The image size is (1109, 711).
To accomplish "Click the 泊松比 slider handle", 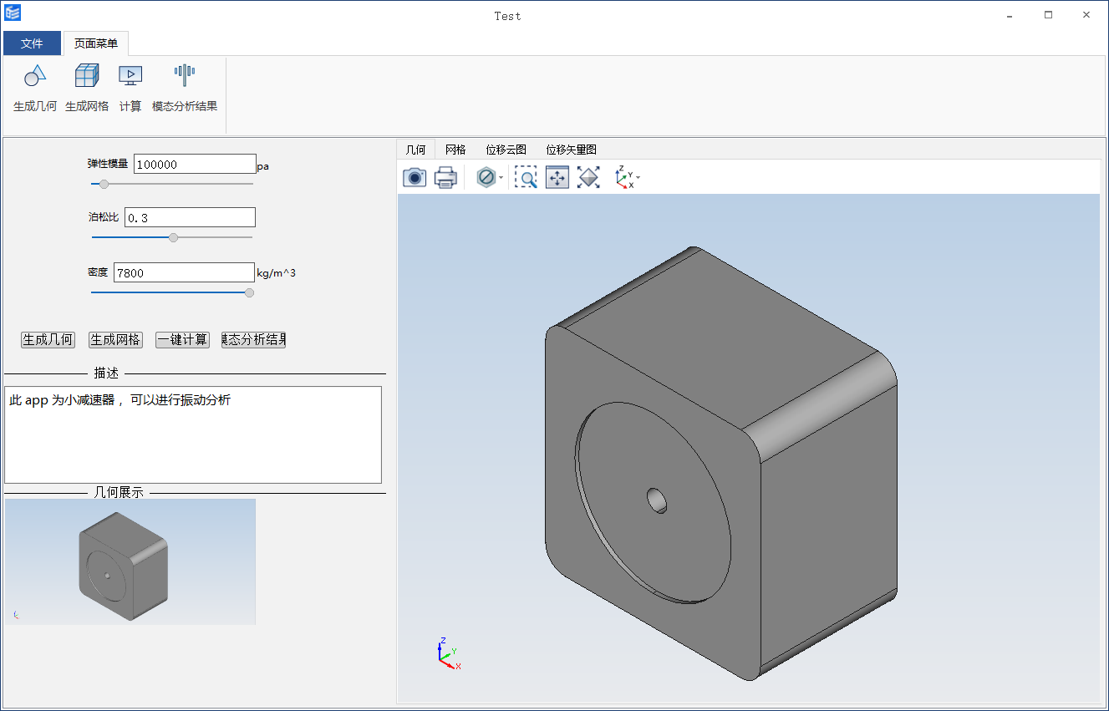I will click(173, 237).
